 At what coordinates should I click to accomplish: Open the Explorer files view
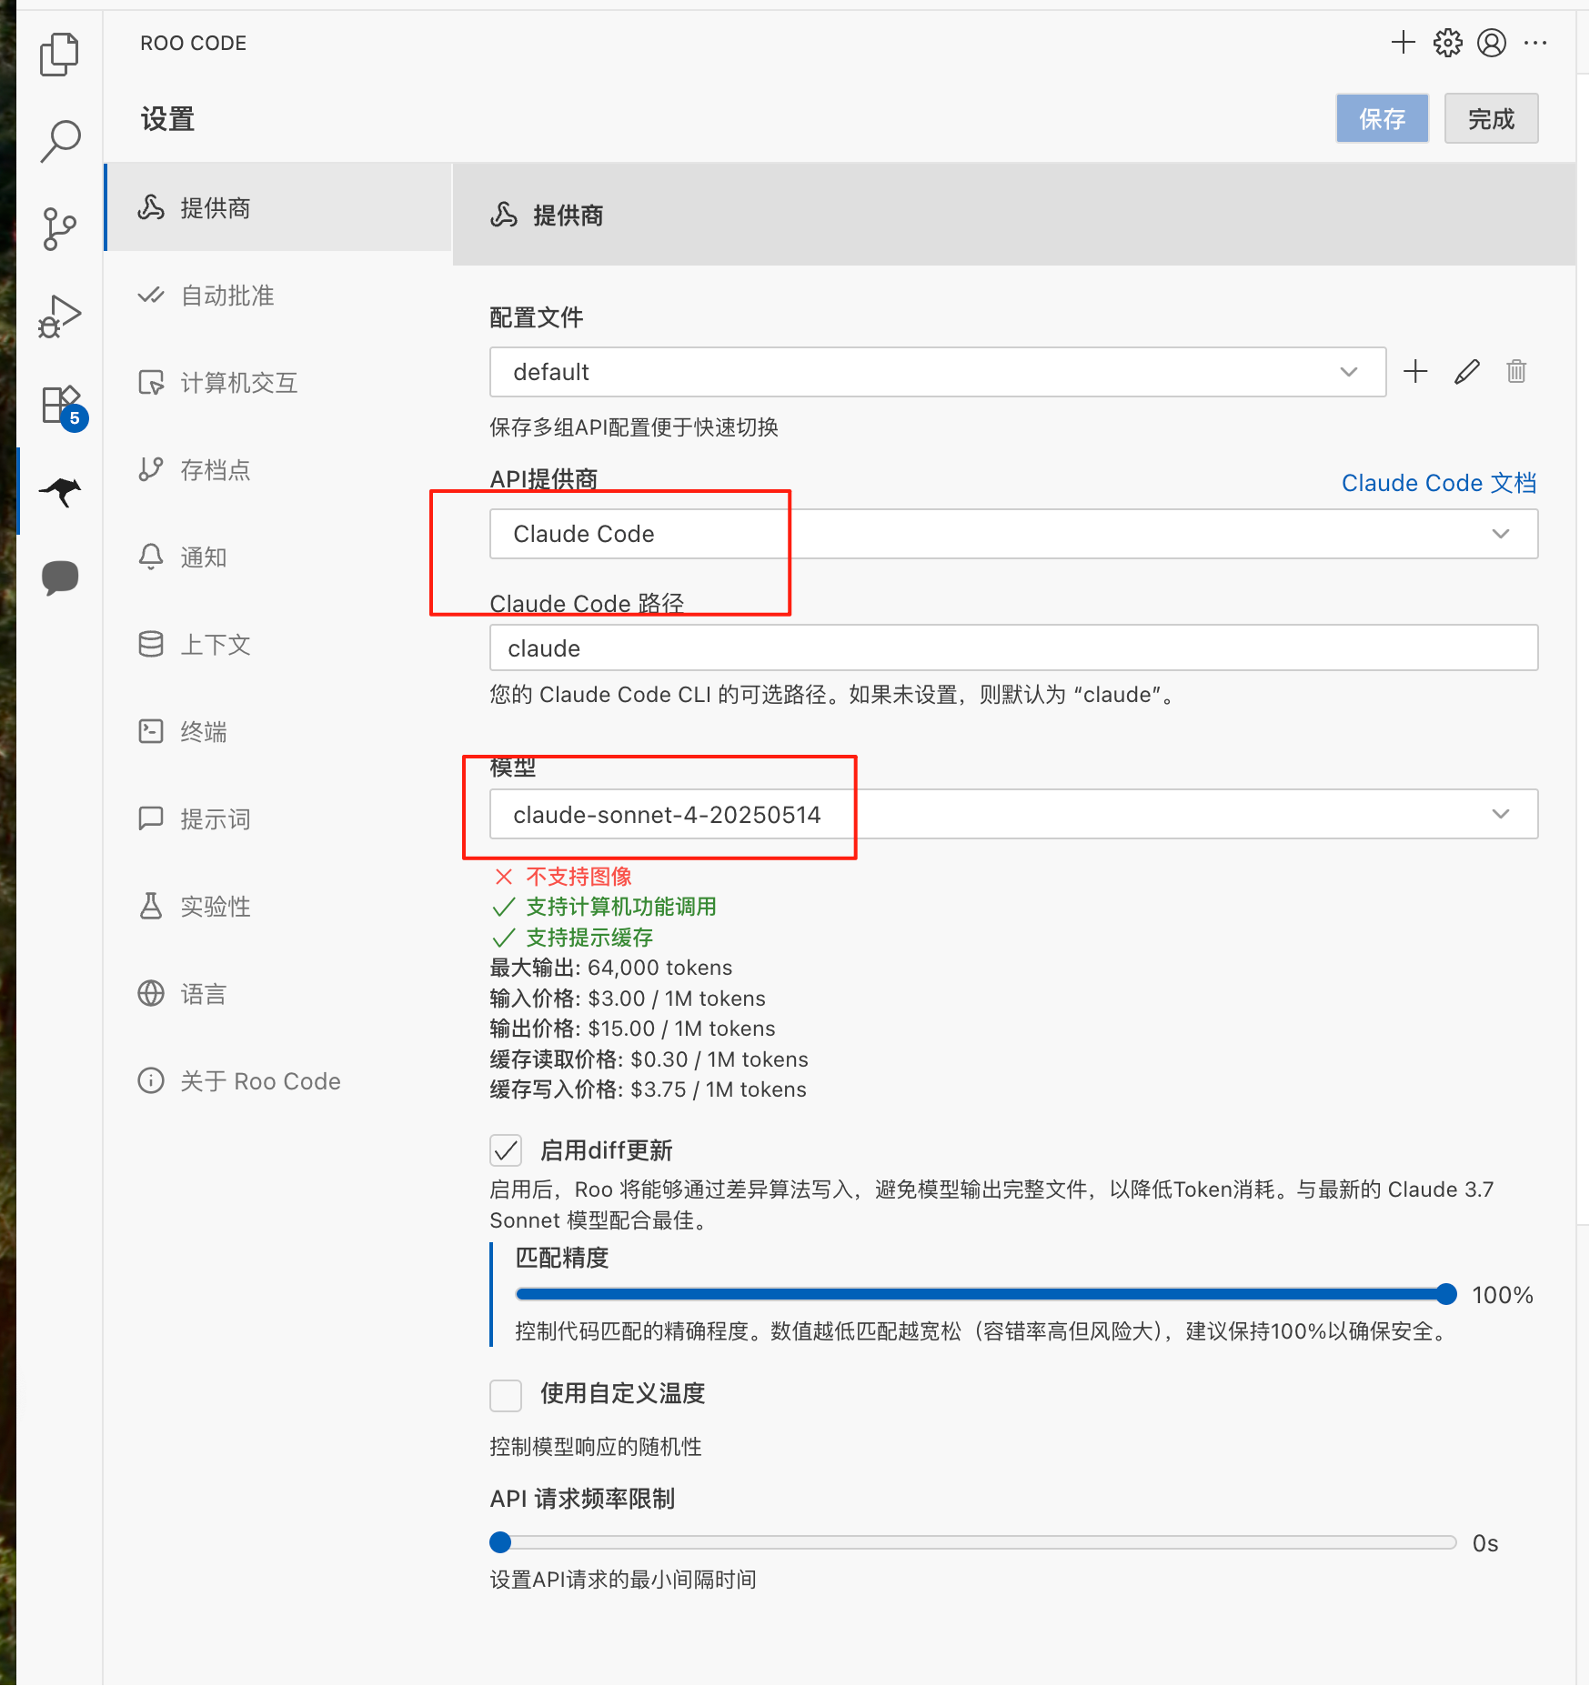[x=59, y=55]
